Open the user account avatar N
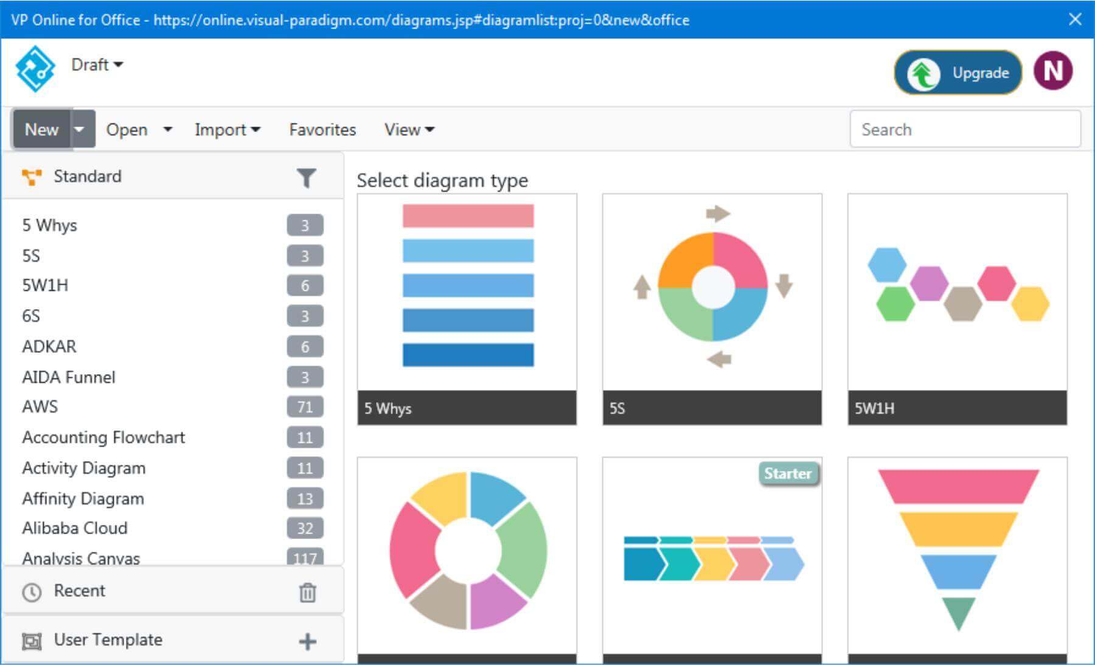This screenshot has width=1095, height=665. click(x=1053, y=71)
